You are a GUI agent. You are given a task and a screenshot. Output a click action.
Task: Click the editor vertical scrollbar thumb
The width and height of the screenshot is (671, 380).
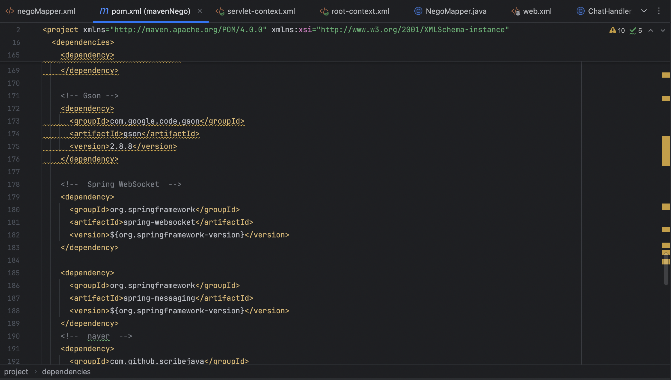(666, 269)
